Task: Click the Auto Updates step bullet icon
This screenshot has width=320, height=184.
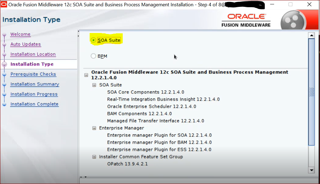Action: [4, 45]
